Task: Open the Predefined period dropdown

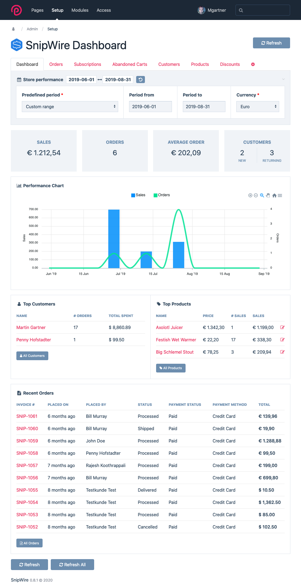Action: coord(70,107)
